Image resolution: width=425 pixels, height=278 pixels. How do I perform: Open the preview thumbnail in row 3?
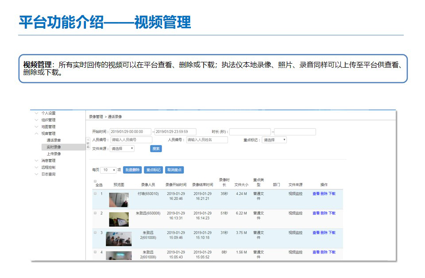tap(119, 239)
